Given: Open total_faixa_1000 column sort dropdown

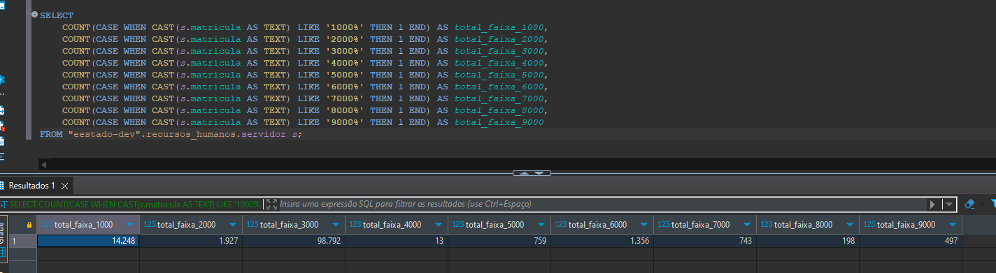Looking at the screenshot, I should pos(129,225).
